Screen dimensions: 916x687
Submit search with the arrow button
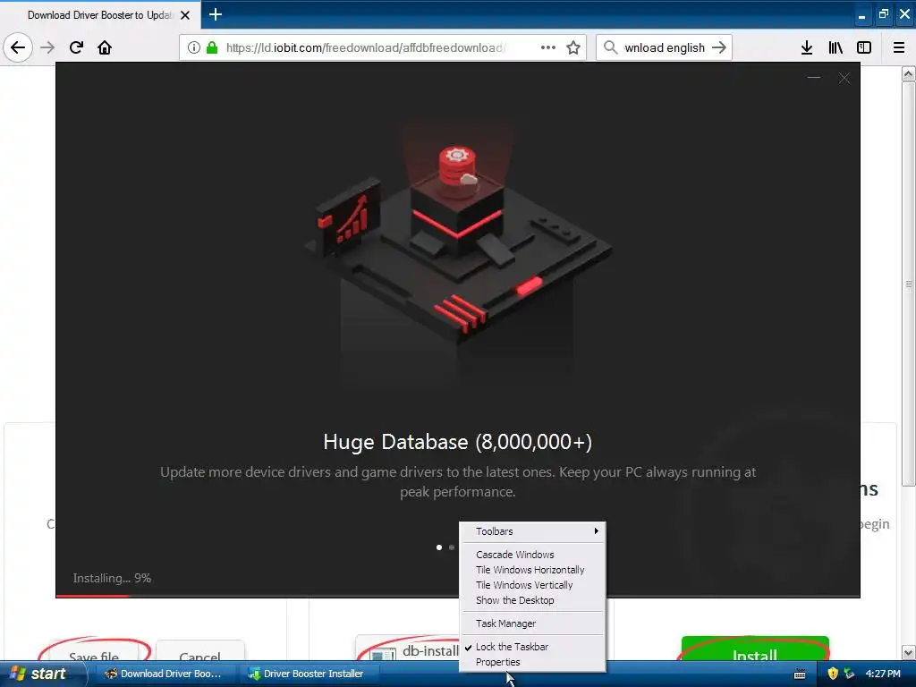point(719,47)
